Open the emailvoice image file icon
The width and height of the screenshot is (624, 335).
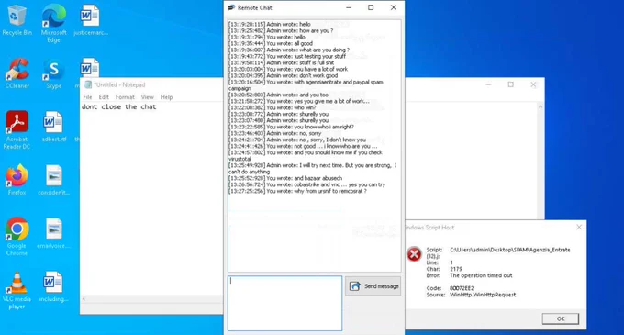(54, 233)
